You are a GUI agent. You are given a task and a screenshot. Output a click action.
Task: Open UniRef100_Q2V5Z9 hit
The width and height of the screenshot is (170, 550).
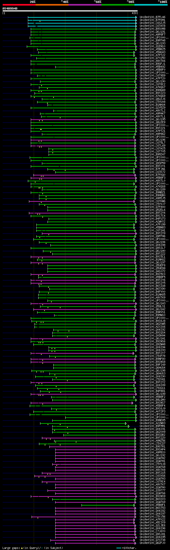(152, 108)
